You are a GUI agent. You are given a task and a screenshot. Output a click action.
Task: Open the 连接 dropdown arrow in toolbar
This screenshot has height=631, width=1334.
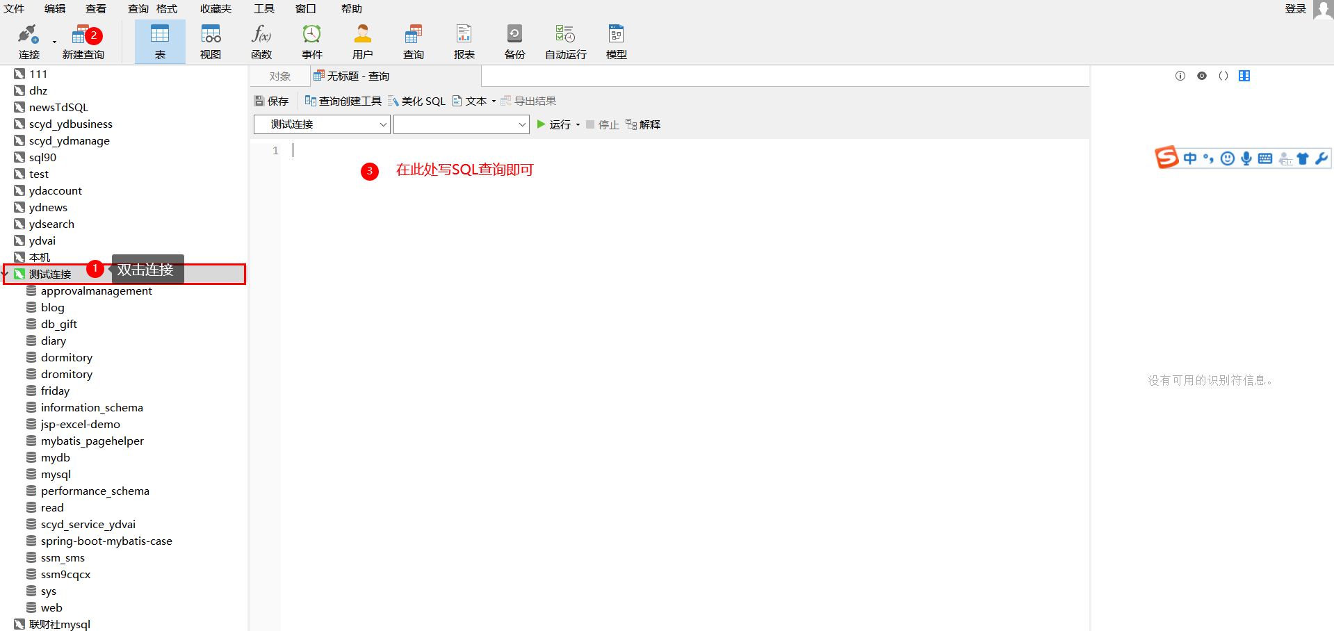pos(54,42)
